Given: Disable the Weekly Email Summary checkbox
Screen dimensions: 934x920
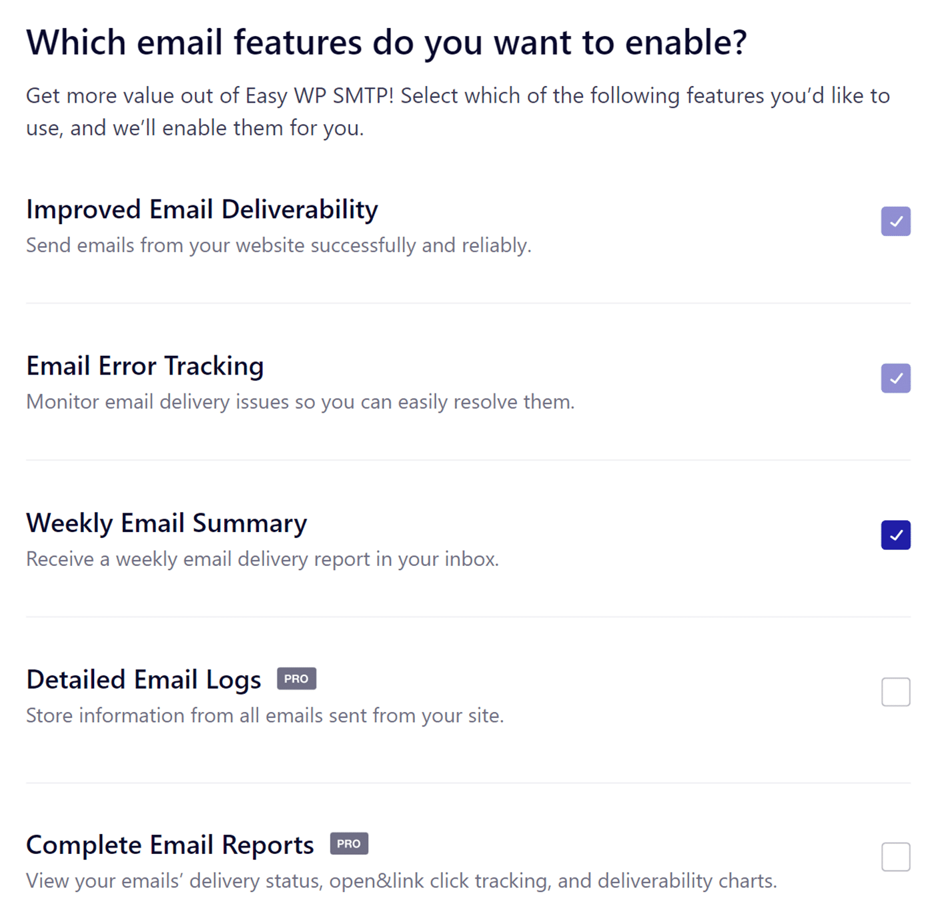Looking at the screenshot, I should pos(895,535).
